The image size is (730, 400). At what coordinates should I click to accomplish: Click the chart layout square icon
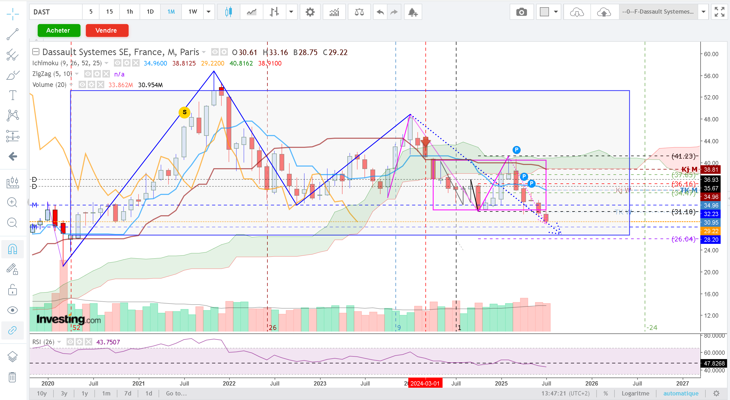tap(544, 12)
